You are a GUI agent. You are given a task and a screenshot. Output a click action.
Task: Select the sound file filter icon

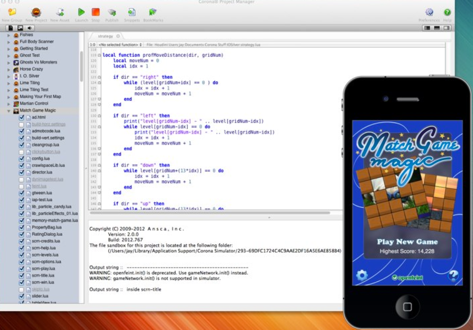click(30, 28)
